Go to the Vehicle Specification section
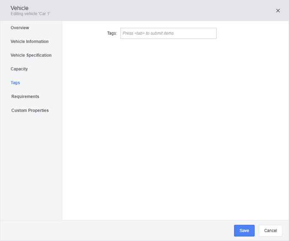The width and height of the screenshot is (289, 241). 31,55
